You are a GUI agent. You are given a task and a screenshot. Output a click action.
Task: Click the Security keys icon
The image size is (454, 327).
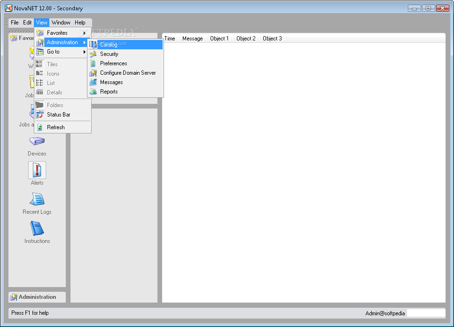[x=93, y=54]
